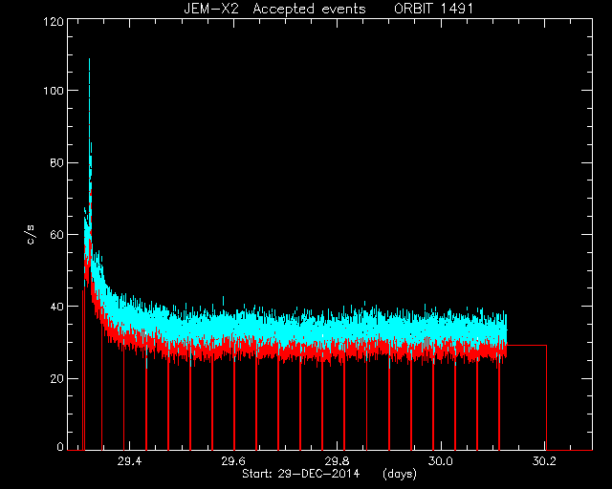
Task: Click the 120 y-axis tick label
Action: click(x=54, y=22)
